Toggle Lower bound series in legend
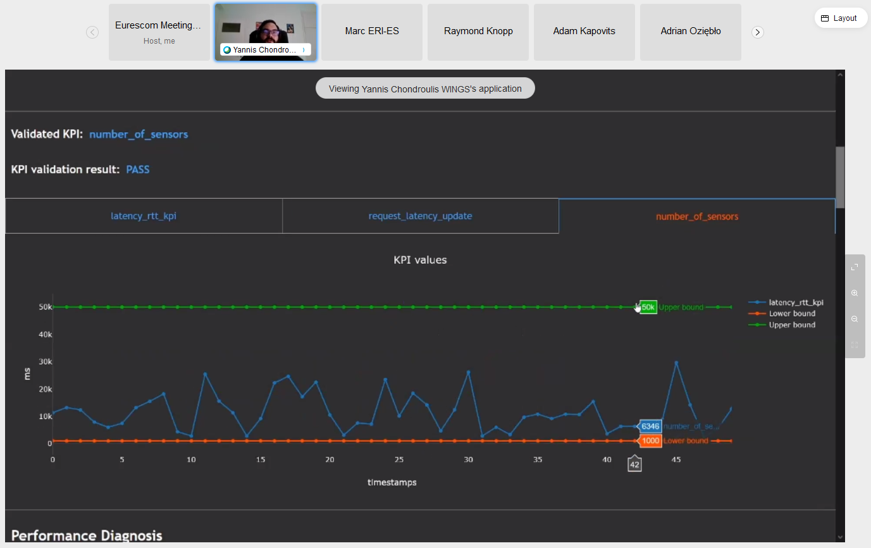The height and width of the screenshot is (548, 871). click(x=791, y=314)
